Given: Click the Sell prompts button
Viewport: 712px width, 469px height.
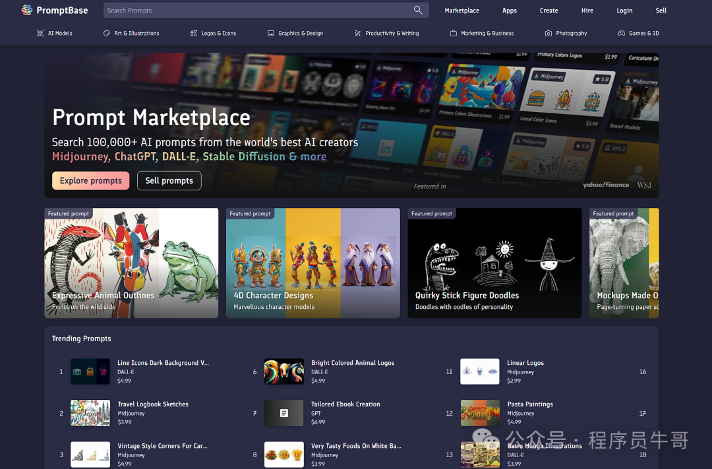Looking at the screenshot, I should [169, 180].
